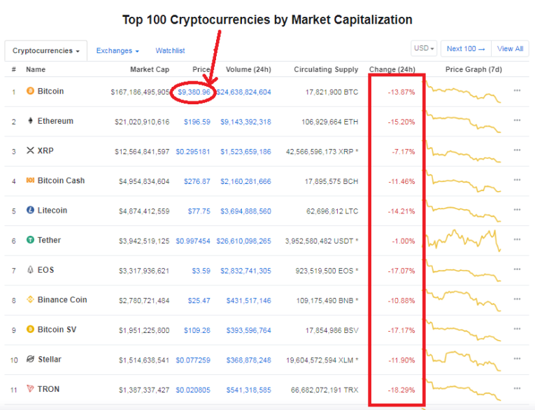
Task: Expand the Exchanges dropdown
Action: tap(117, 50)
